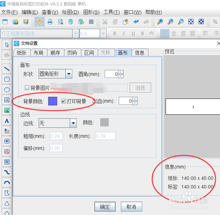Open the 形状 shape dropdown
The image size is (220, 215).
69,74
